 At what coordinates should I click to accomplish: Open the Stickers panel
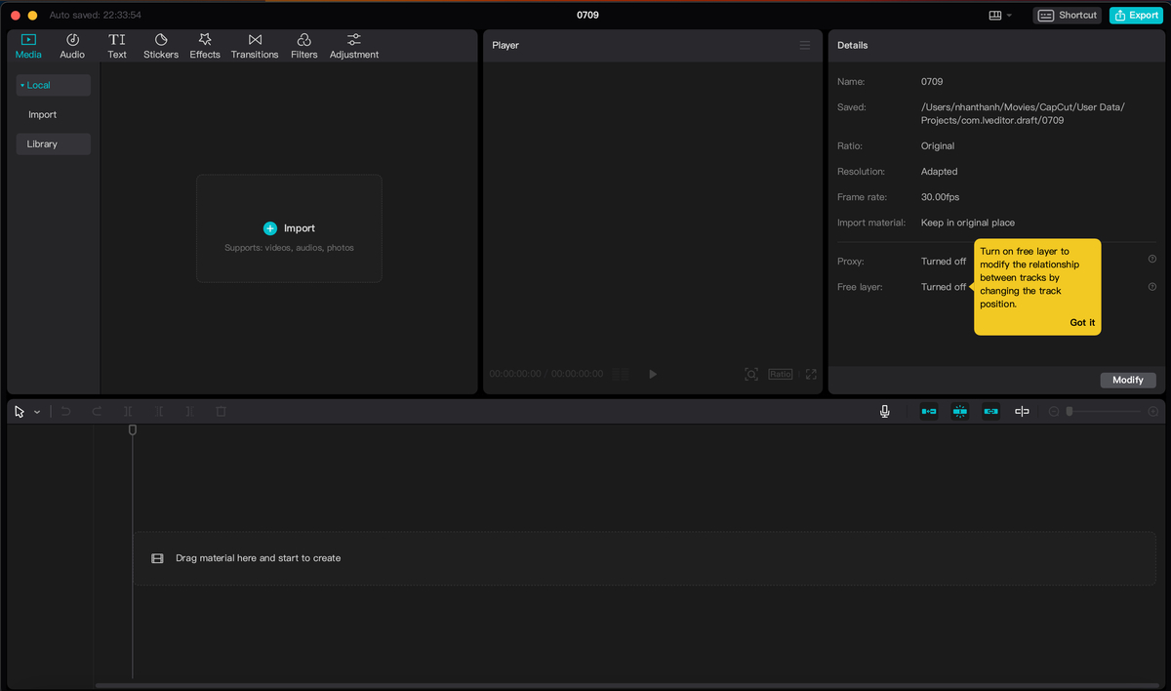(x=161, y=46)
